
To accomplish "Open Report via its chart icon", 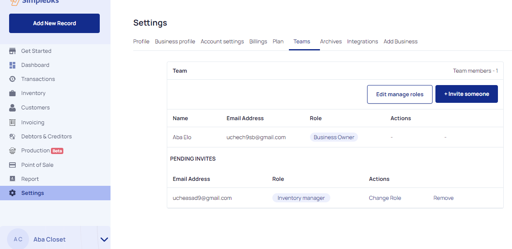I will [x=12, y=179].
